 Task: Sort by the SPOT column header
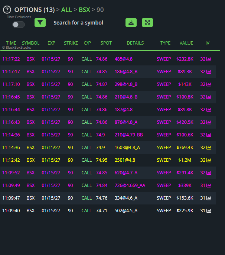106,43
